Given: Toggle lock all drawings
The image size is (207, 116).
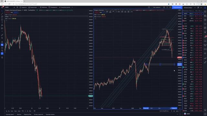Looking at the screenshot, I should click(x=2, y=48).
